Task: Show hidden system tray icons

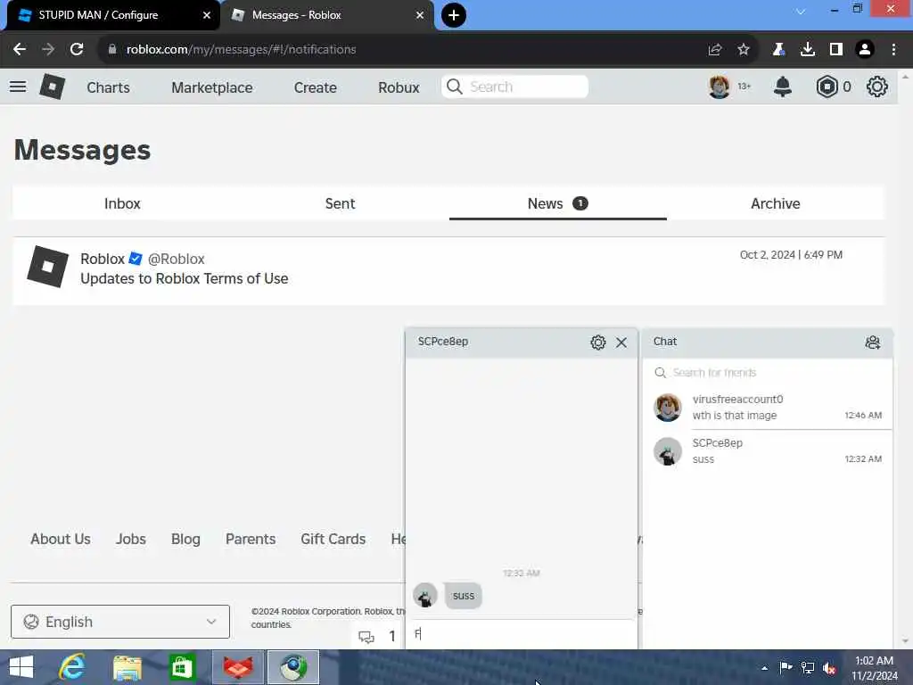Action: tap(764, 668)
